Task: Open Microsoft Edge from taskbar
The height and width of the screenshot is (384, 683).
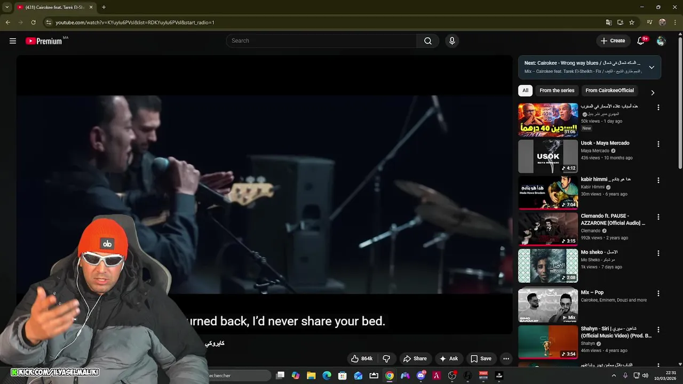Action: tap(327, 375)
